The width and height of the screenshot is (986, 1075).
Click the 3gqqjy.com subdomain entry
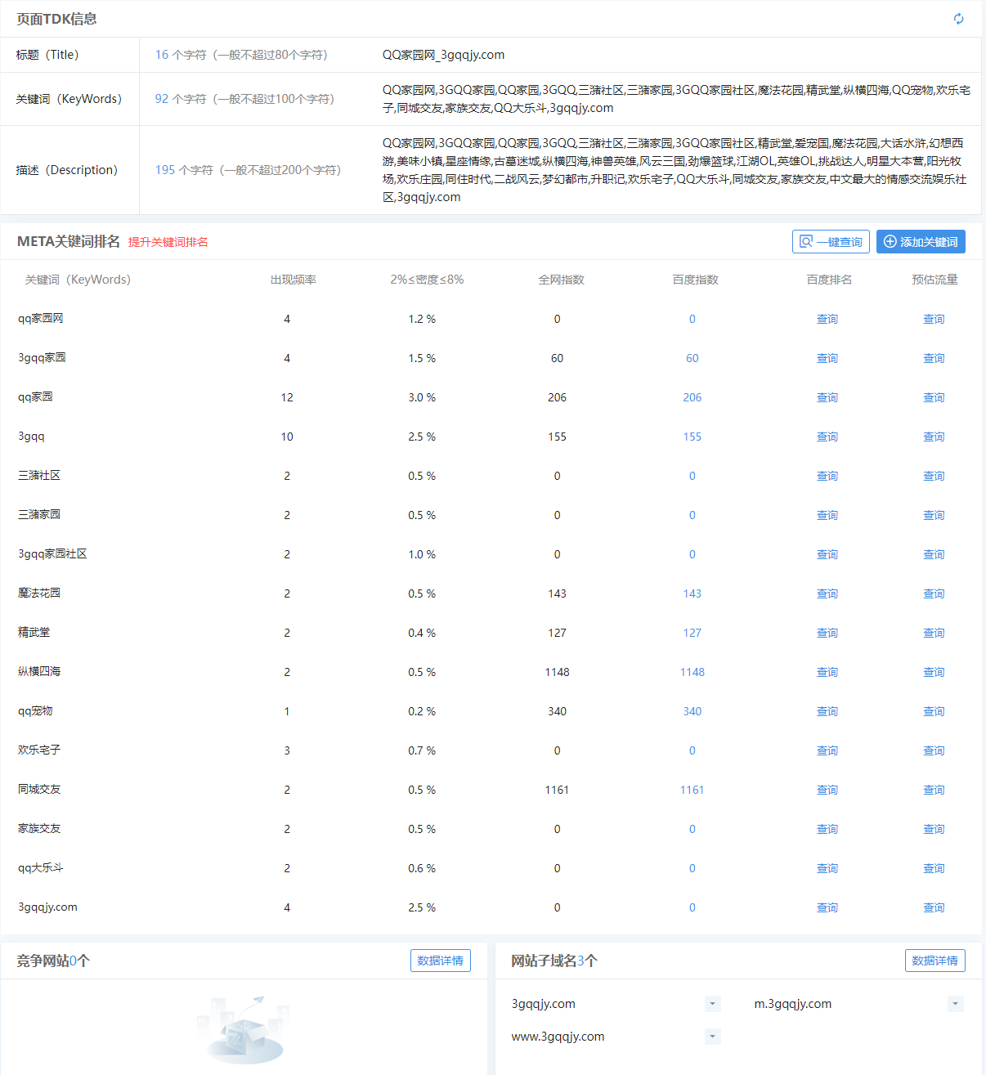[544, 1004]
